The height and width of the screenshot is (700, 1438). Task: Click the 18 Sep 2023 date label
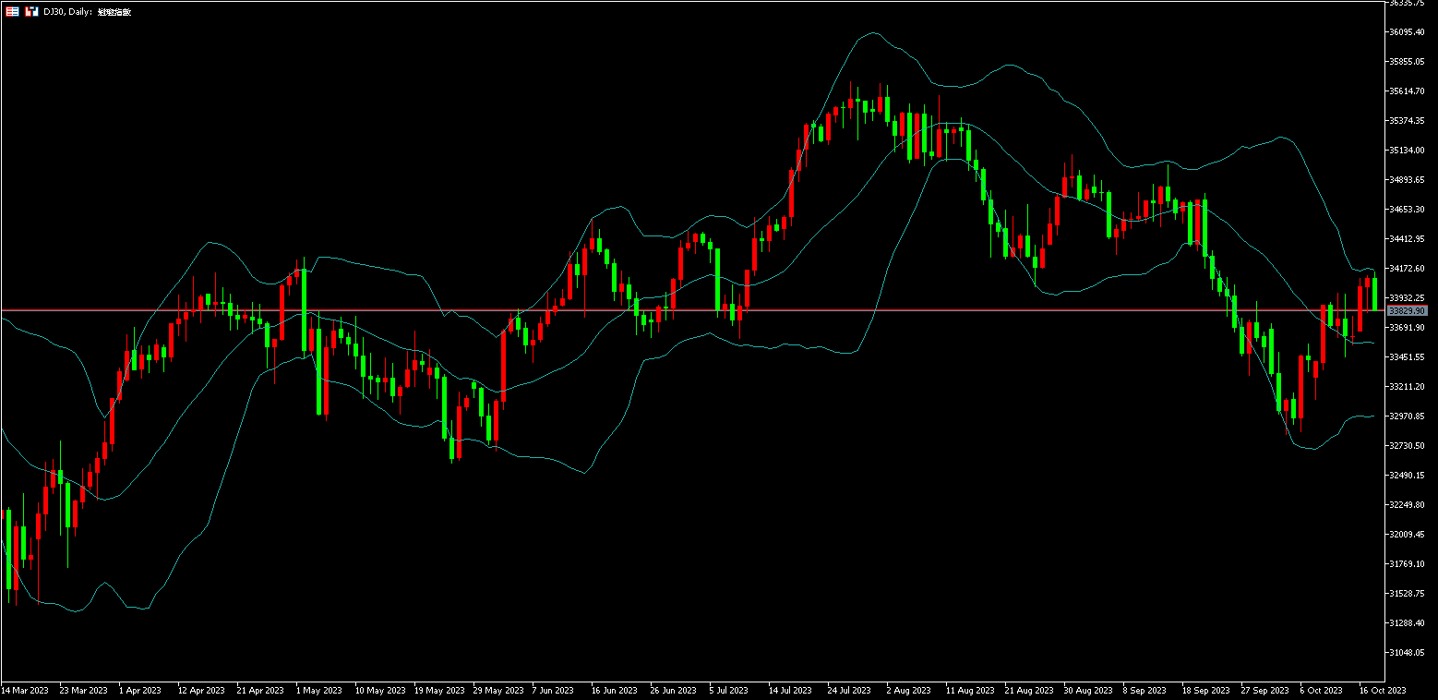(1206, 691)
